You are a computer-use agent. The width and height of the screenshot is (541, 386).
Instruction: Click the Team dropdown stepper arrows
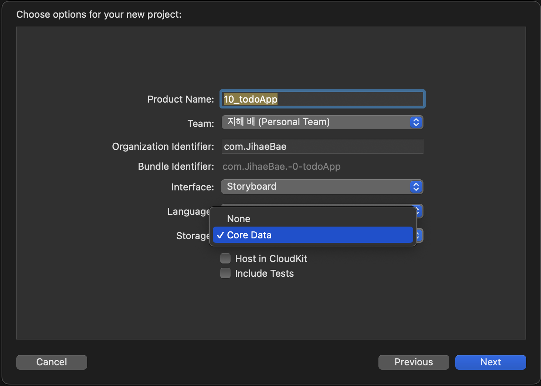(416, 122)
